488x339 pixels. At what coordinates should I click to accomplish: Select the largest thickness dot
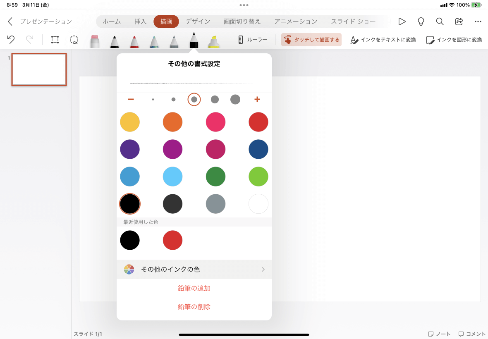coord(235,100)
